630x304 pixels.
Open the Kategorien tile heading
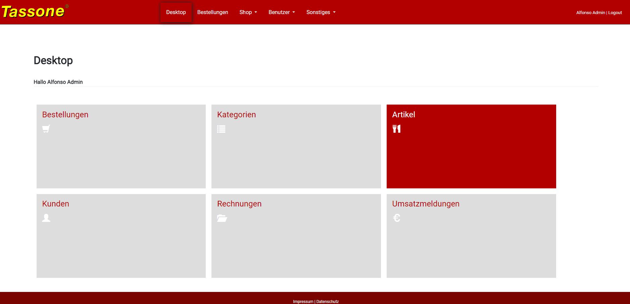click(x=236, y=115)
